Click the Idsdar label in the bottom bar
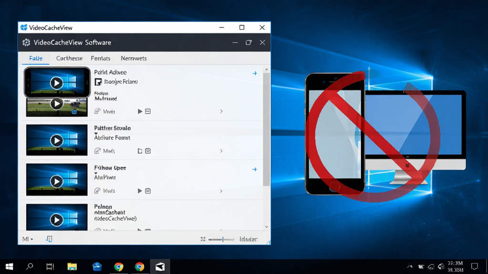Screen dimensions: 488x274 (248, 239)
